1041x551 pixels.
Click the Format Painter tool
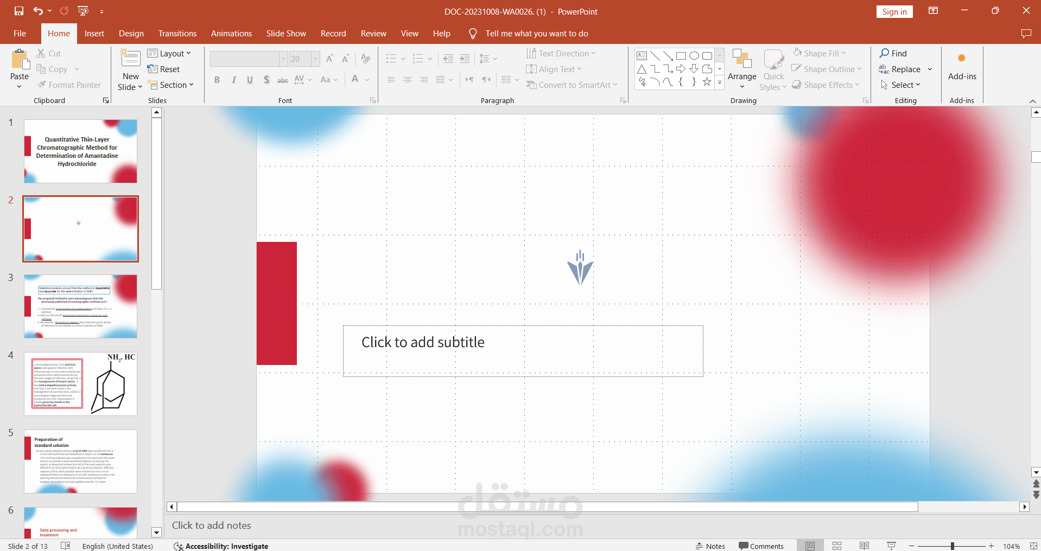[x=69, y=85]
